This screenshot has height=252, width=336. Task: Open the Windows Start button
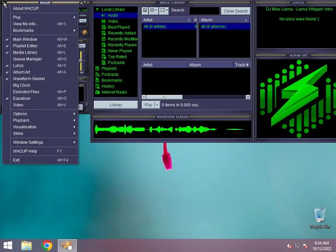8,245
